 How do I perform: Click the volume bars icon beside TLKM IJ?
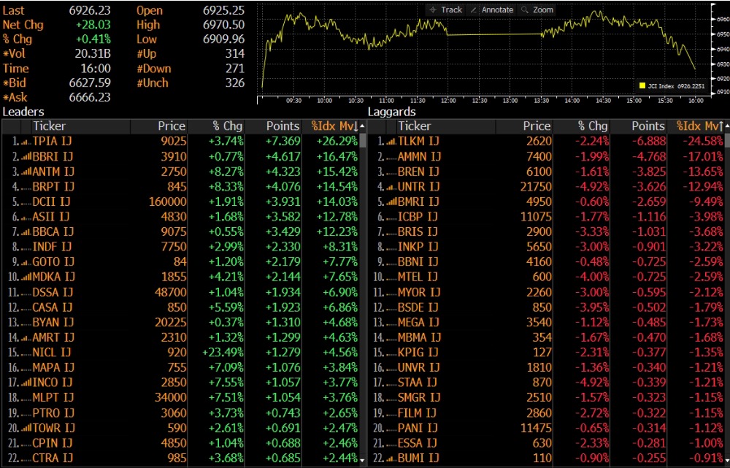point(391,142)
